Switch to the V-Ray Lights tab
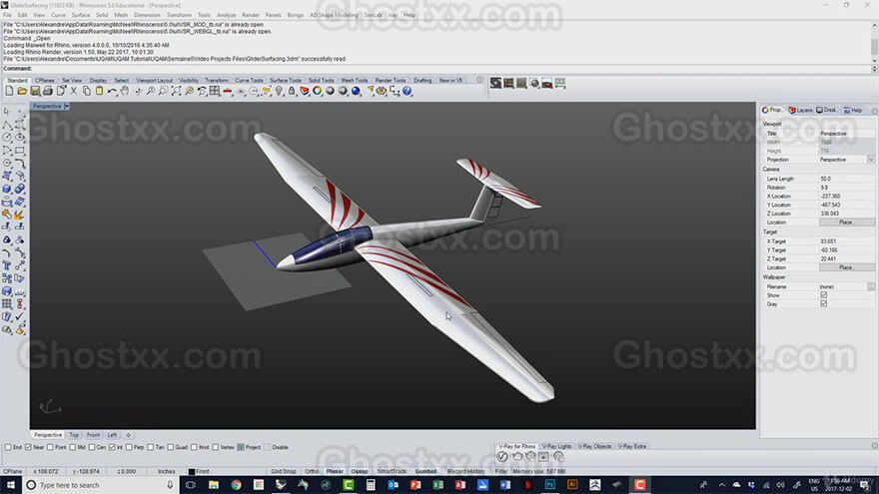The image size is (879, 494). (556, 446)
